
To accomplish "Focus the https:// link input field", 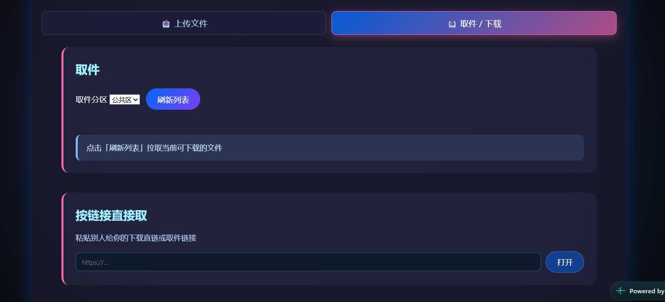I will pyautogui.click(x=308, y=262).
